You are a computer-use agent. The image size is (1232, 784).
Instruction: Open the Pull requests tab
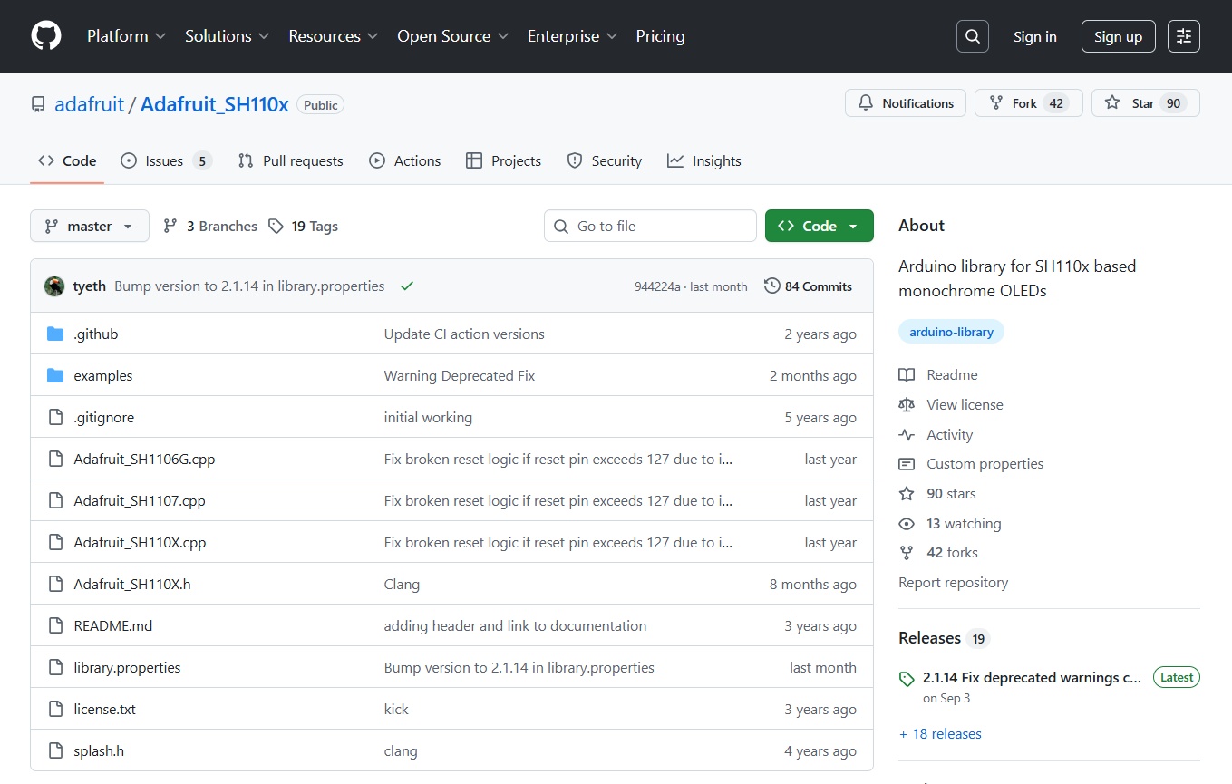[x=290, y=161]
